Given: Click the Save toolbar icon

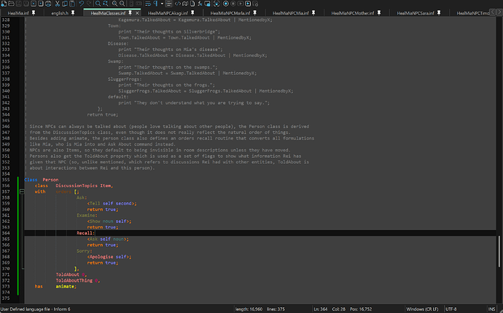Looking at the screenshot, I should click(19, 4).
